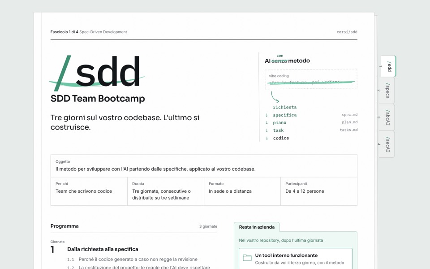Click Dalla richiesta alla specifica heading

coord(103,249)
